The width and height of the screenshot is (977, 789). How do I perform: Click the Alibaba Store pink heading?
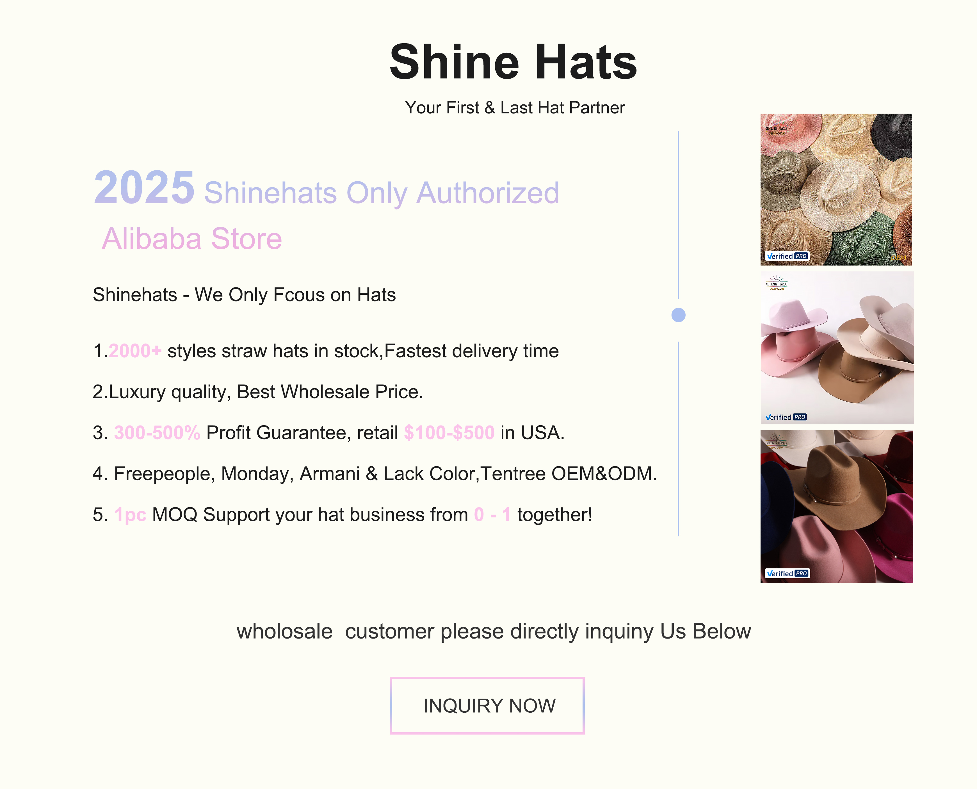click(x=192, y=239)
